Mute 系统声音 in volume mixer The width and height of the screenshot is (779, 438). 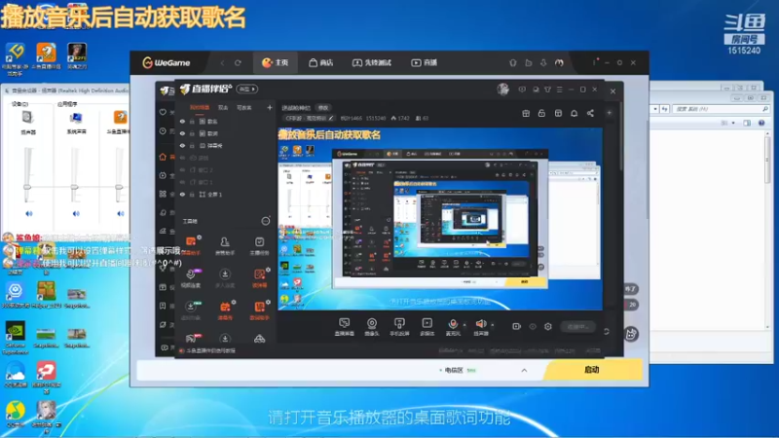click(76, 213)
